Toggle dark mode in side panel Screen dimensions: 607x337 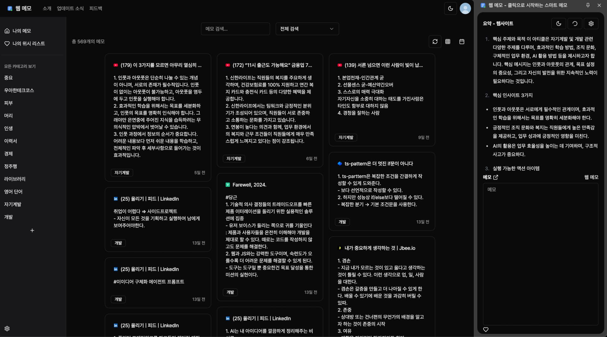tap(559, 24)
